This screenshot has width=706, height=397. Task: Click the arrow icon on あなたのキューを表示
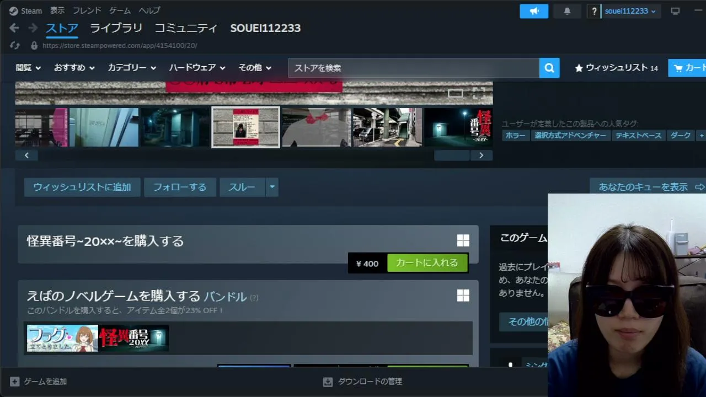699,187
